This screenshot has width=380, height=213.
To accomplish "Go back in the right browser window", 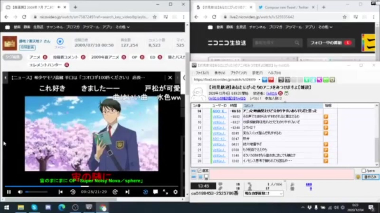I will (196, 17).
